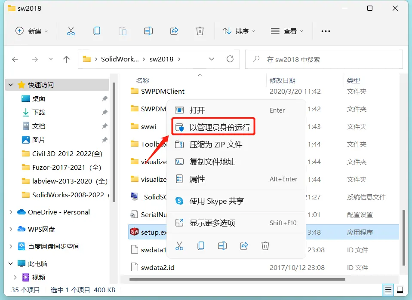Click the toolbar Share icon

point(174,31)
